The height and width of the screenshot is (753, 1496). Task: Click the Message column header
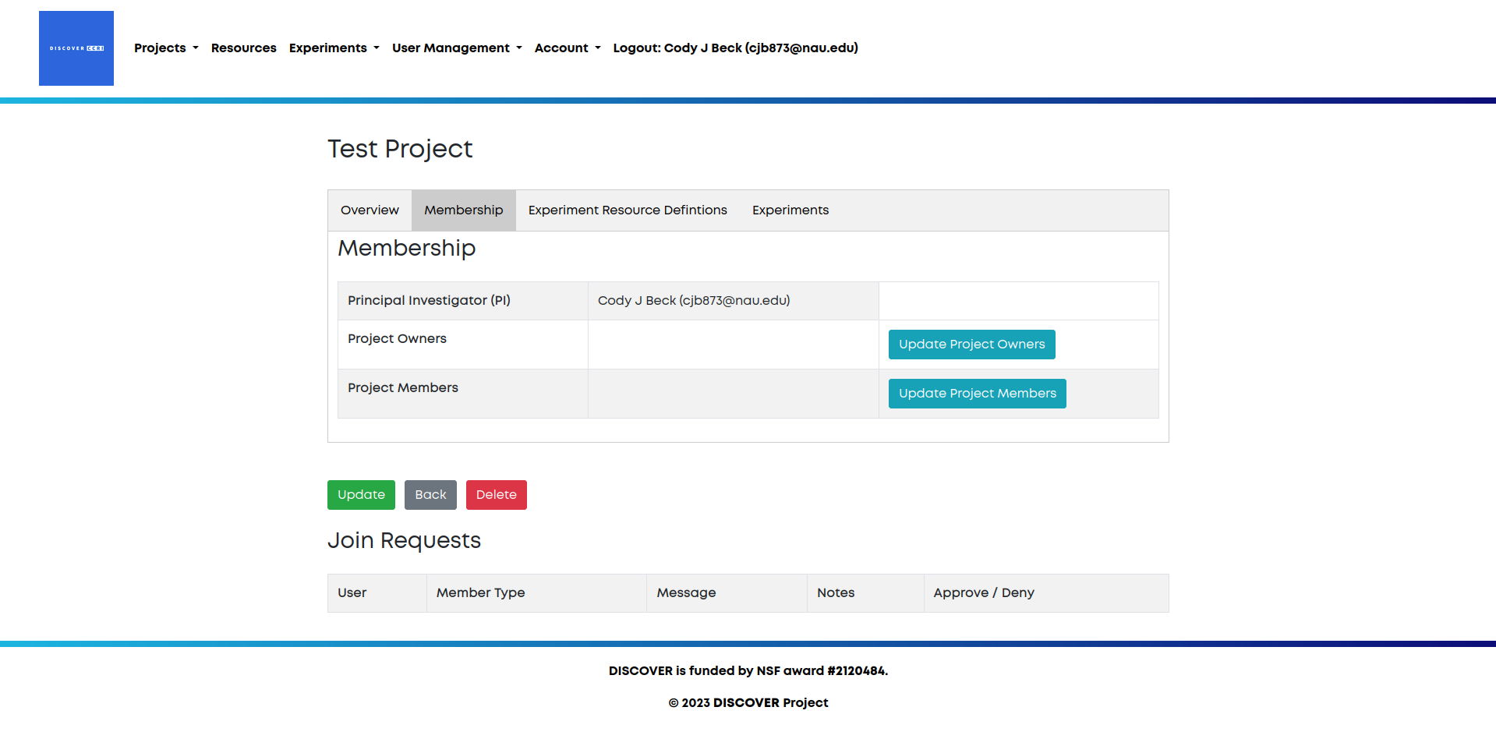[727, 593]
